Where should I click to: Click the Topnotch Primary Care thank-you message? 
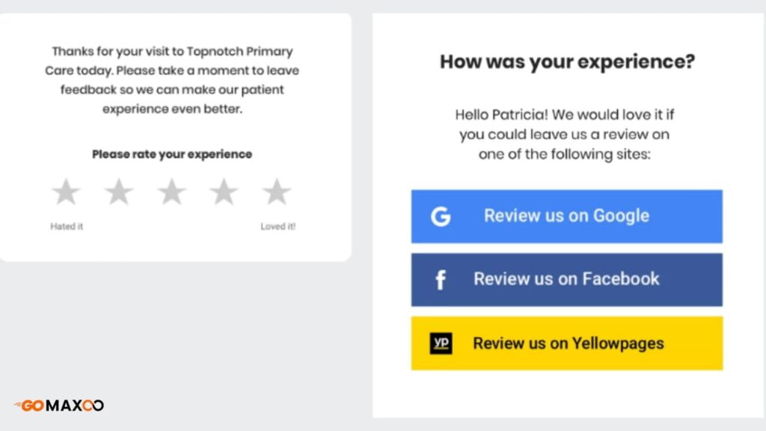[x=172, y=79]
